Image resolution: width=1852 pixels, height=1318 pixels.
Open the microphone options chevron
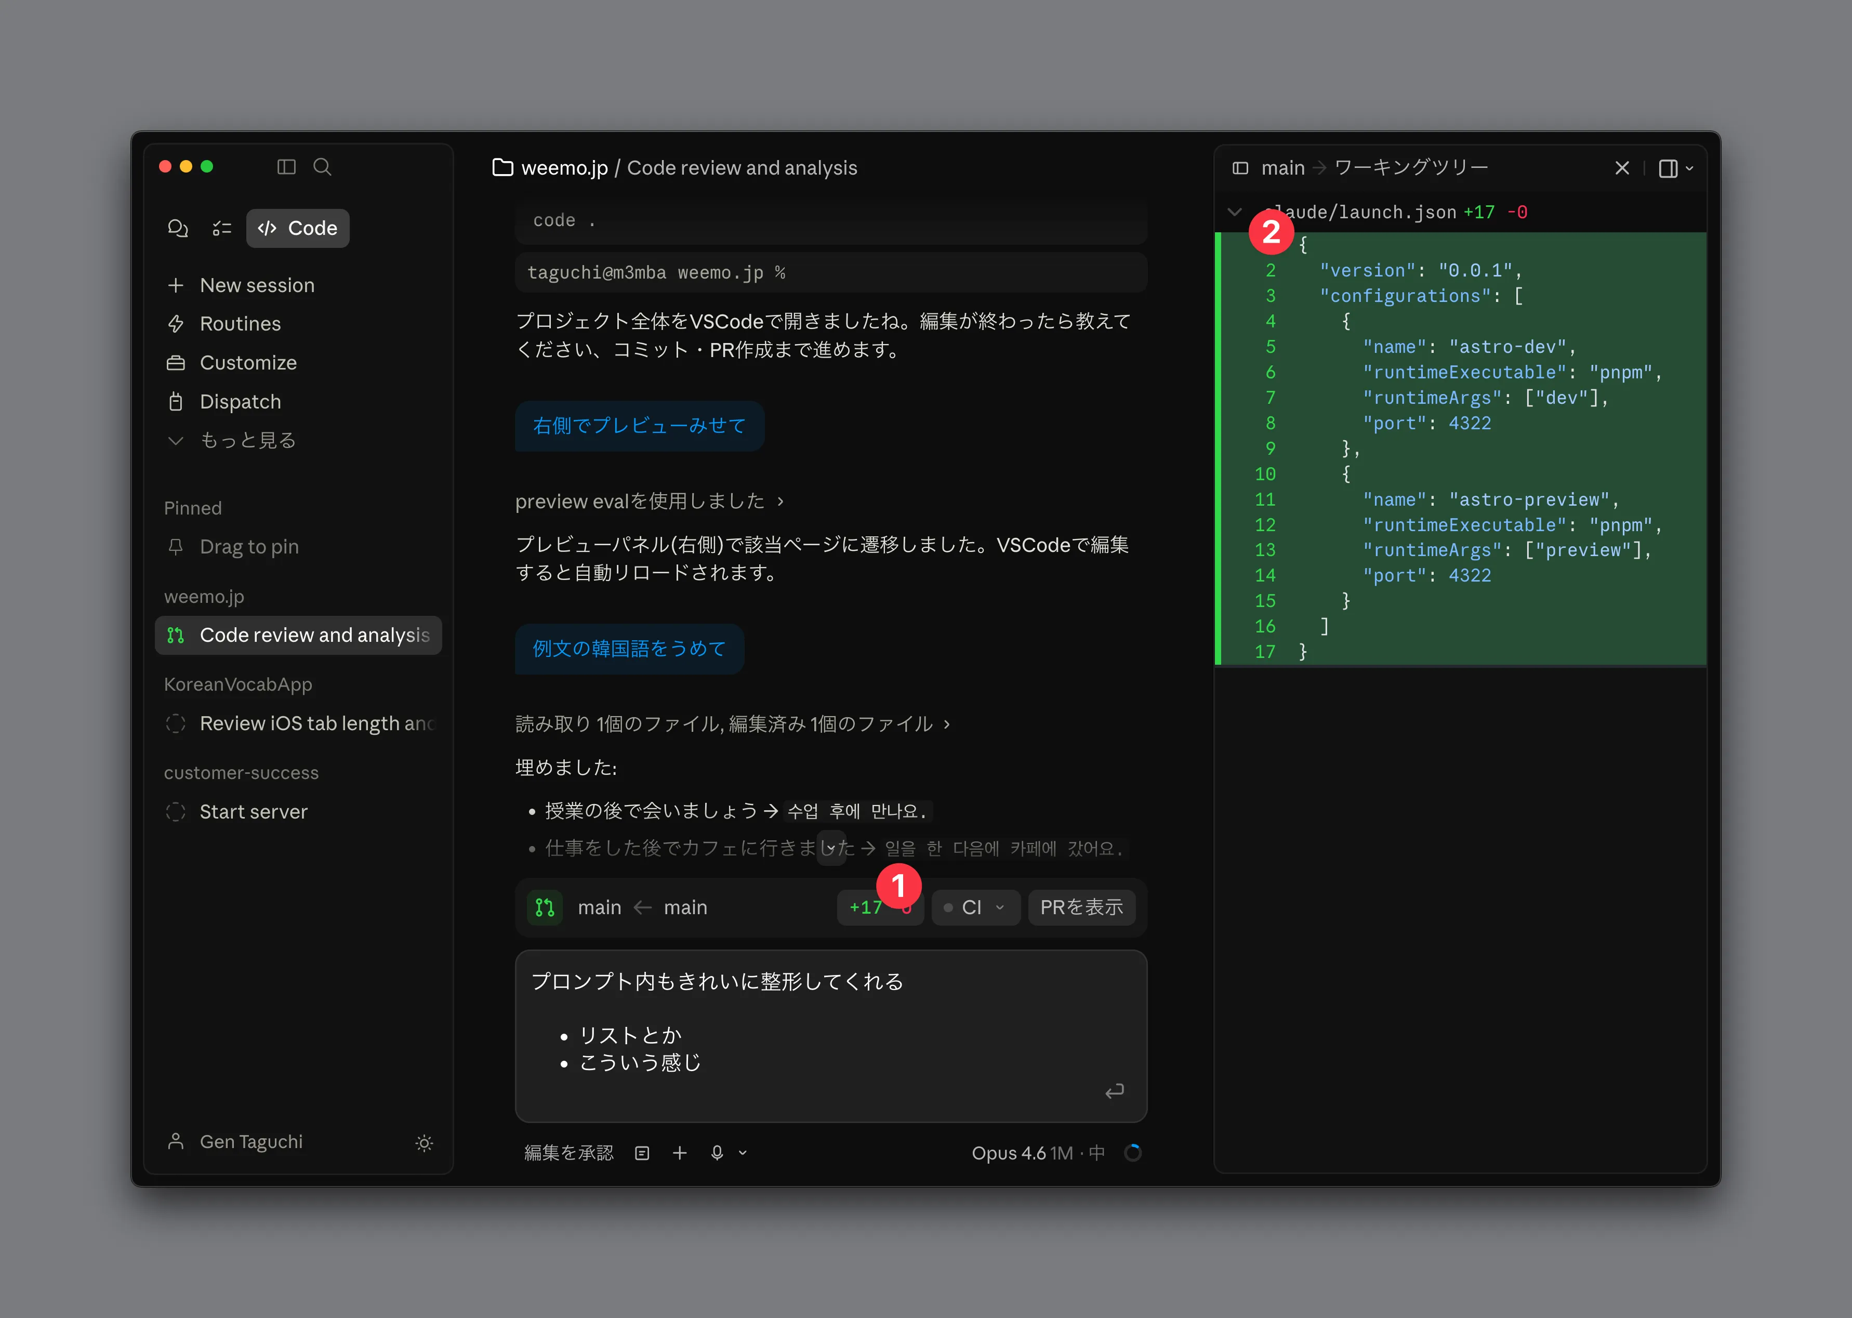742,1152
